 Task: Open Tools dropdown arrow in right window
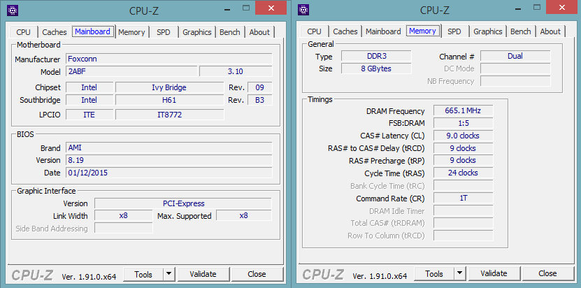click(460, 274)
